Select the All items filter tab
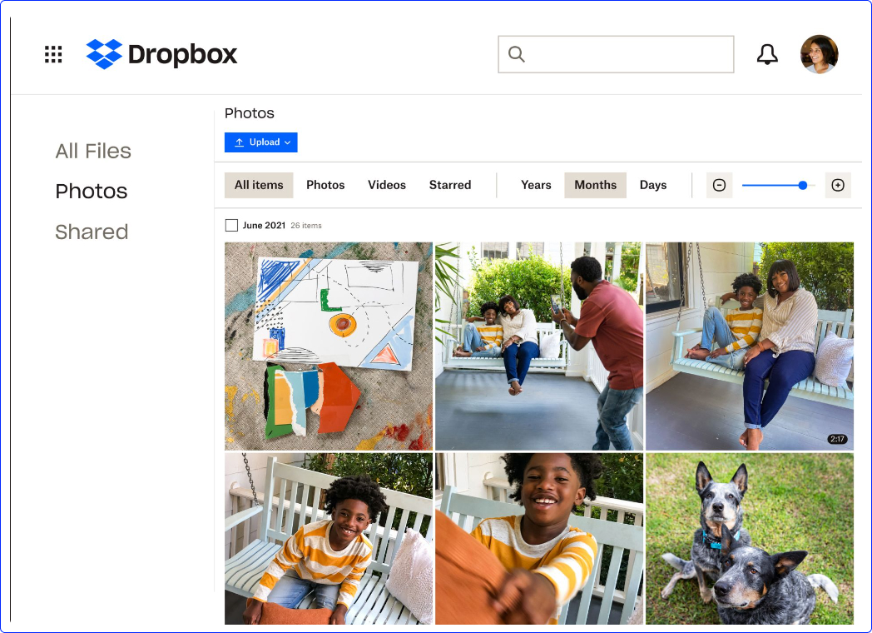This screenshot has height=633, width=872. click(259, 186)
